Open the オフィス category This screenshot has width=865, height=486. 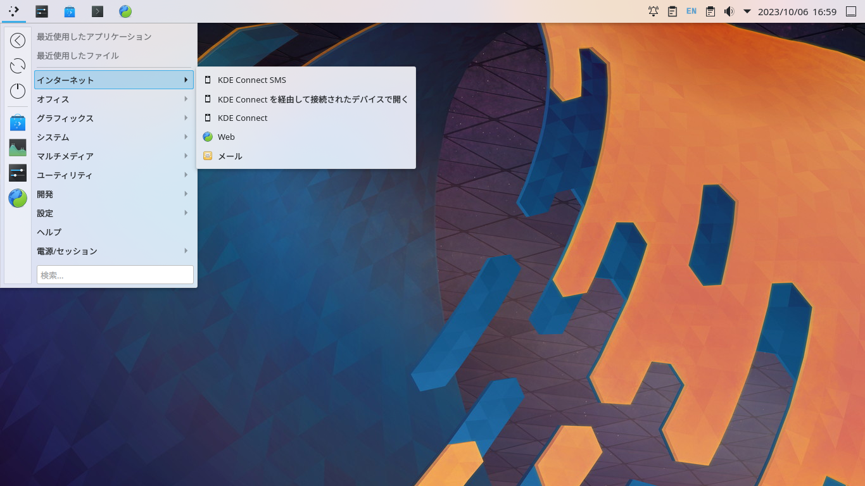pyautogui.click(x=114, y=99)
